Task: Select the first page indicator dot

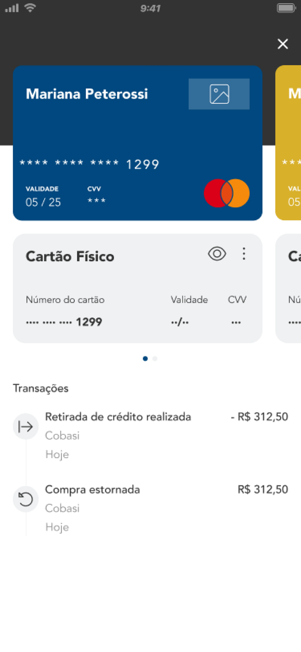Action: tap(145, 358)
